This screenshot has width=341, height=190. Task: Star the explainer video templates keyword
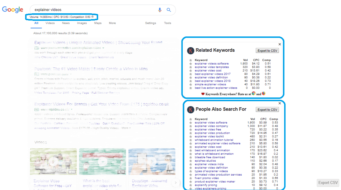191,67
